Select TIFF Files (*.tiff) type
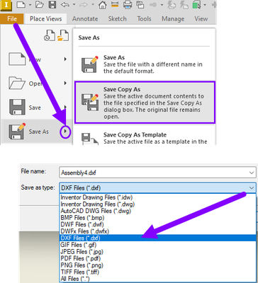258x283 pixels. (x=158, y=272)
